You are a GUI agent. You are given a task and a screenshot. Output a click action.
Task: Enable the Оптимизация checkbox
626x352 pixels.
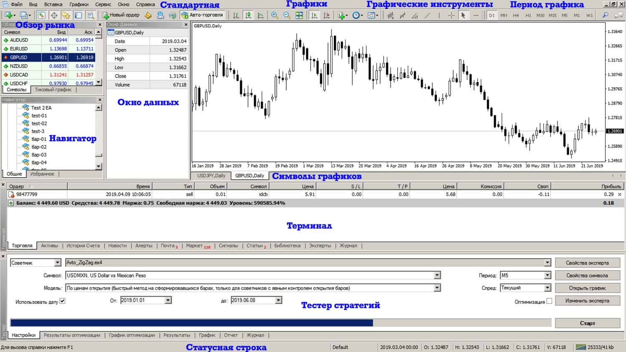point(549,301)
